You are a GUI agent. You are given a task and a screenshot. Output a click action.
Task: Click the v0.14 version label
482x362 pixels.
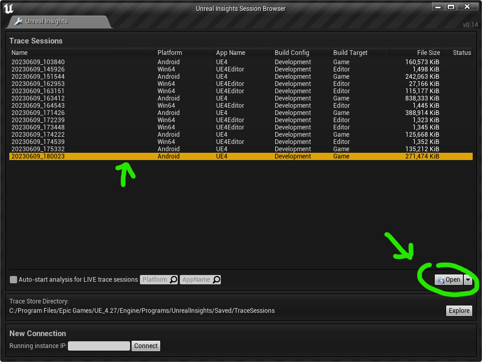point(470,25)
